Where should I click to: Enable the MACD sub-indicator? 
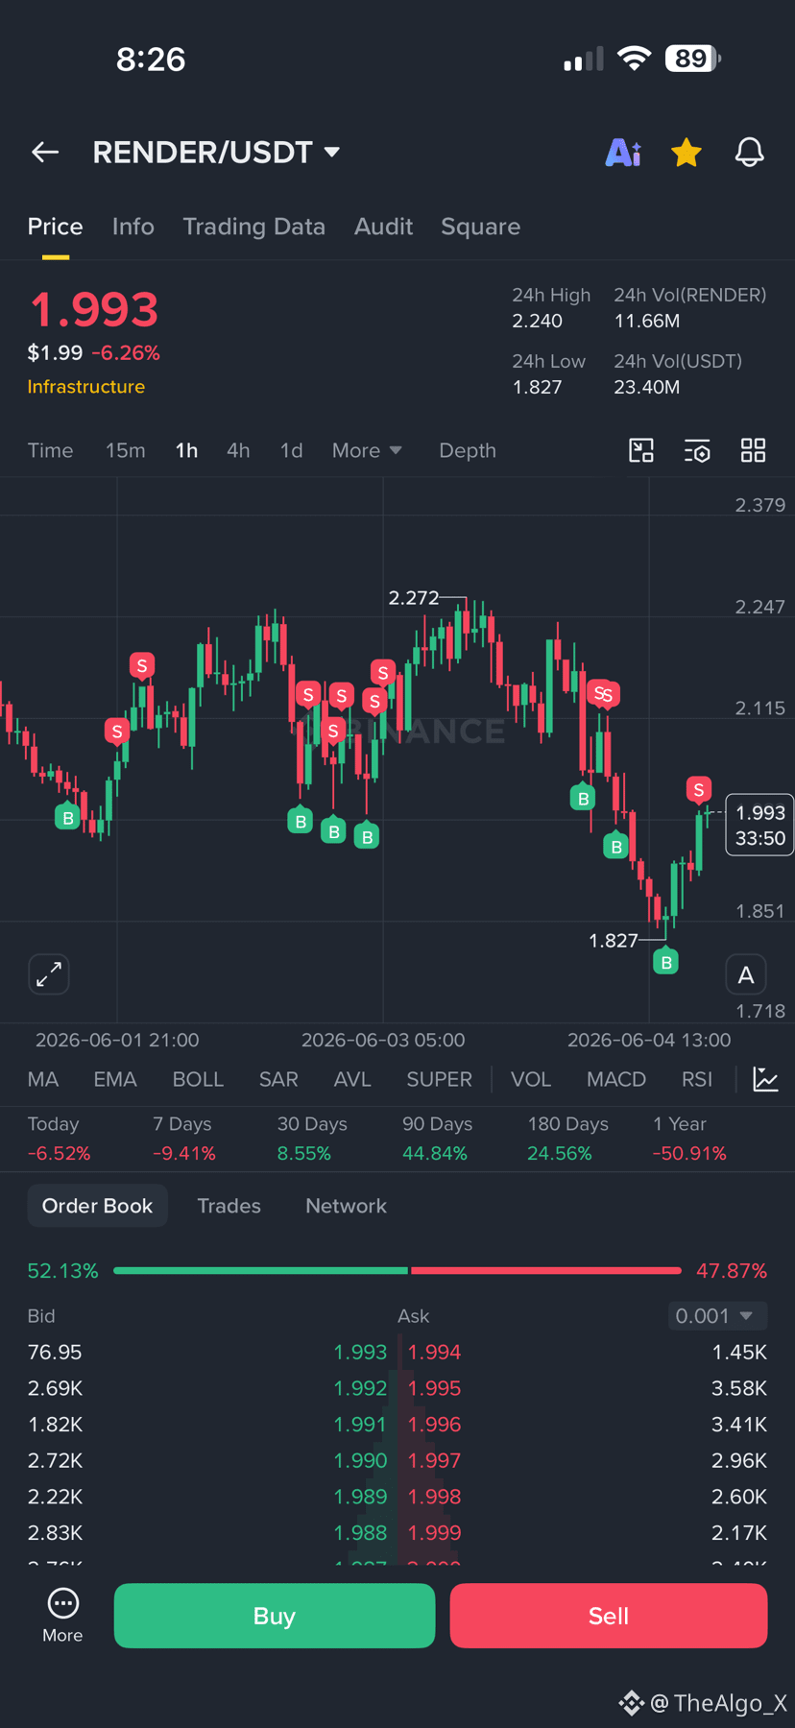pos(616,1079)
